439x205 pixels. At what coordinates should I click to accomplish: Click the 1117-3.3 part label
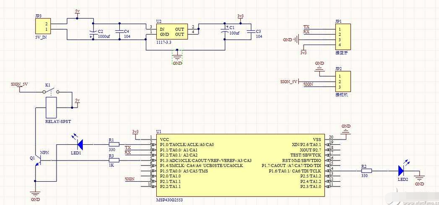tap(164, 42)
